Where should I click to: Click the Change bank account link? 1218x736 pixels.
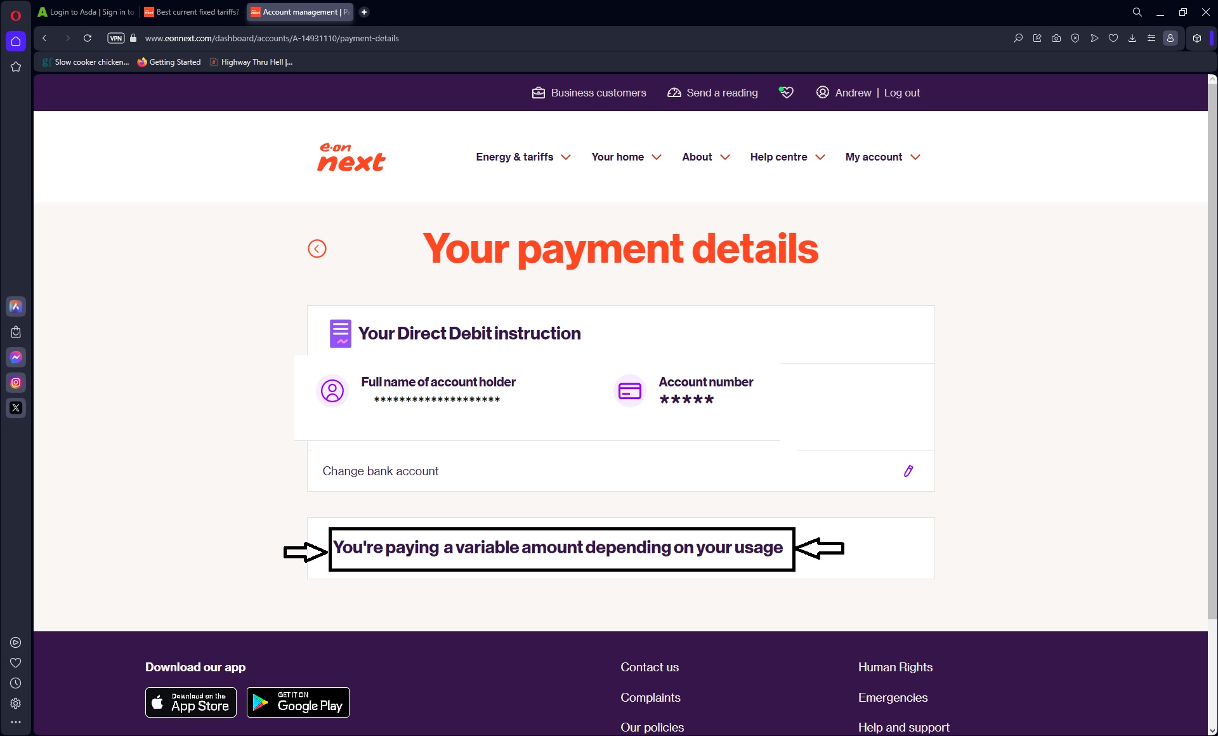click(380, 471)
